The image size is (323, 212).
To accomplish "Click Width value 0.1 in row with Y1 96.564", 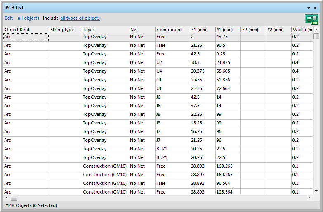I will [x=302, y=184].
